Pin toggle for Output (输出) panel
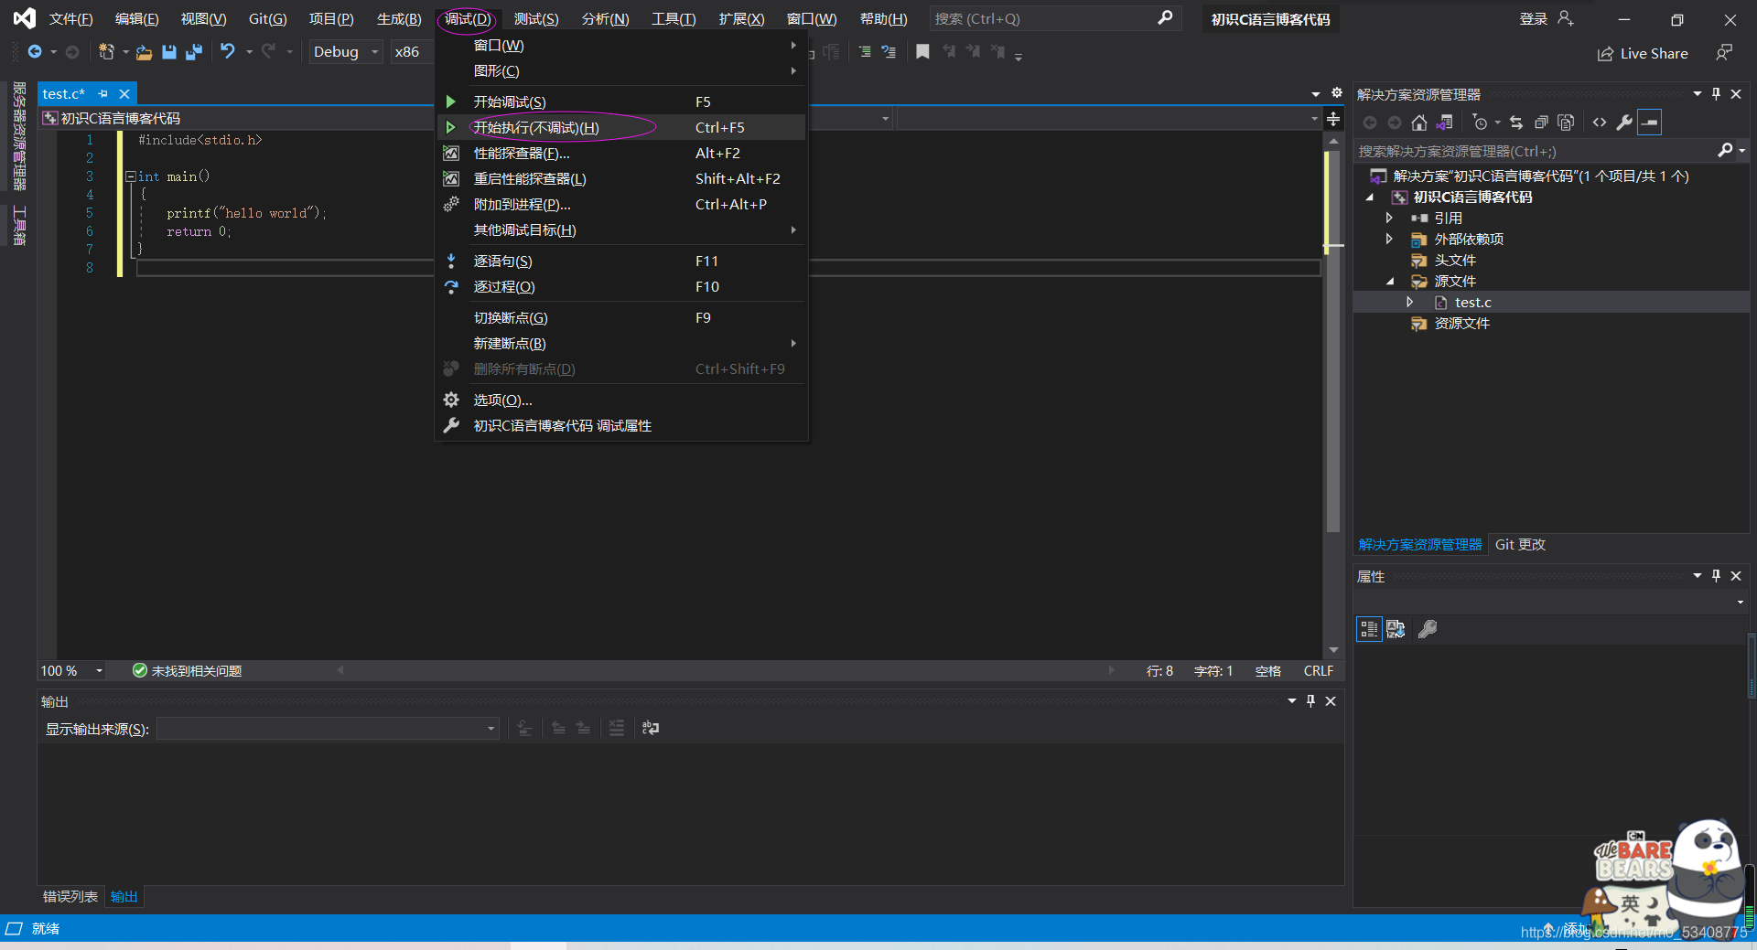 click(x=1310, y=701)
